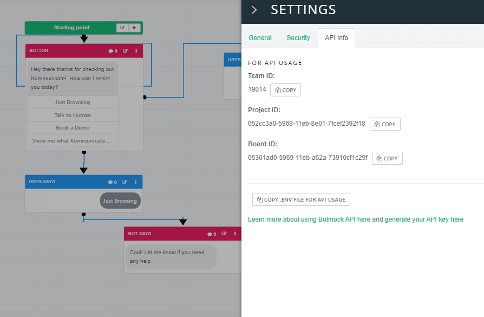The width and height of the screenshot is (484, 317).
Task: Click the Book a Demo option
Action: point(73,127)
